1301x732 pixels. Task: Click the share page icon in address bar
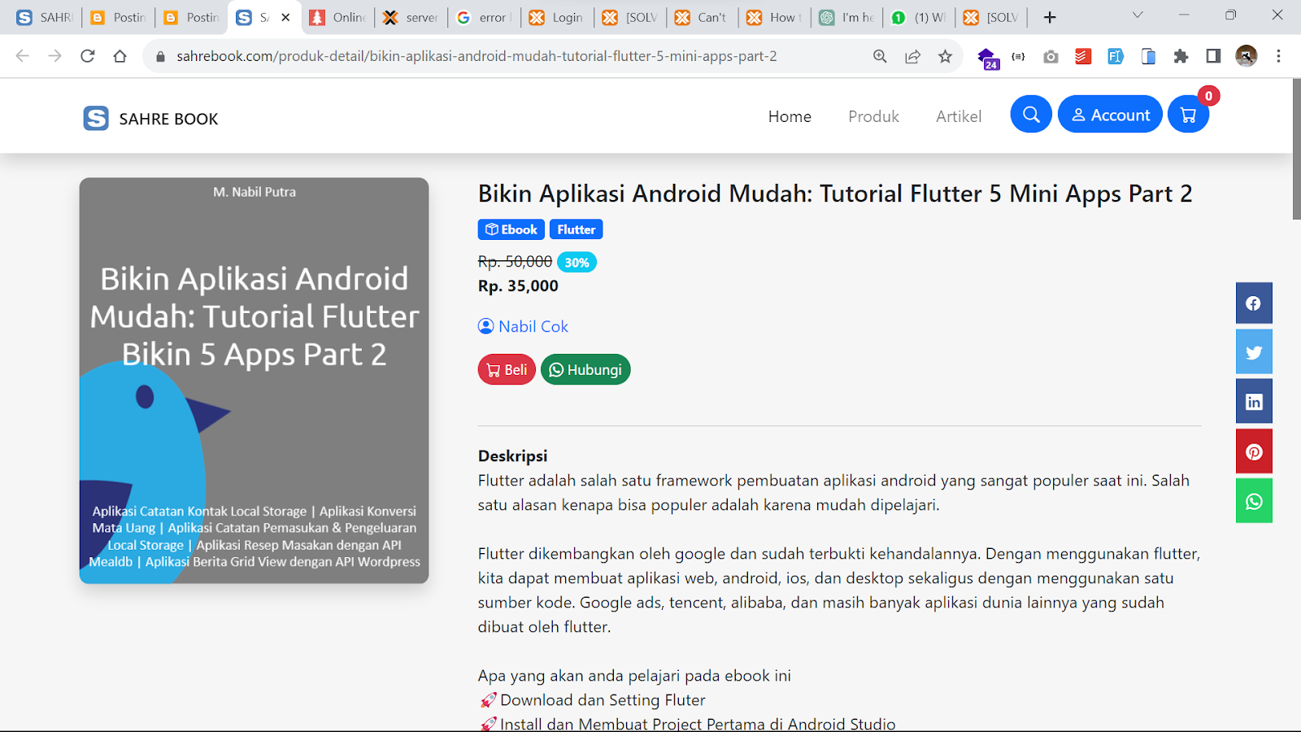click(912, 56)
